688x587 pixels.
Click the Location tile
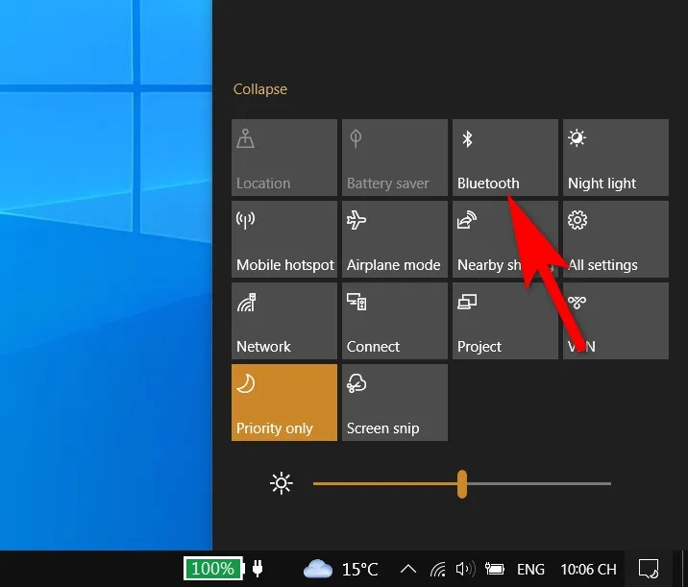coord(284,157)
